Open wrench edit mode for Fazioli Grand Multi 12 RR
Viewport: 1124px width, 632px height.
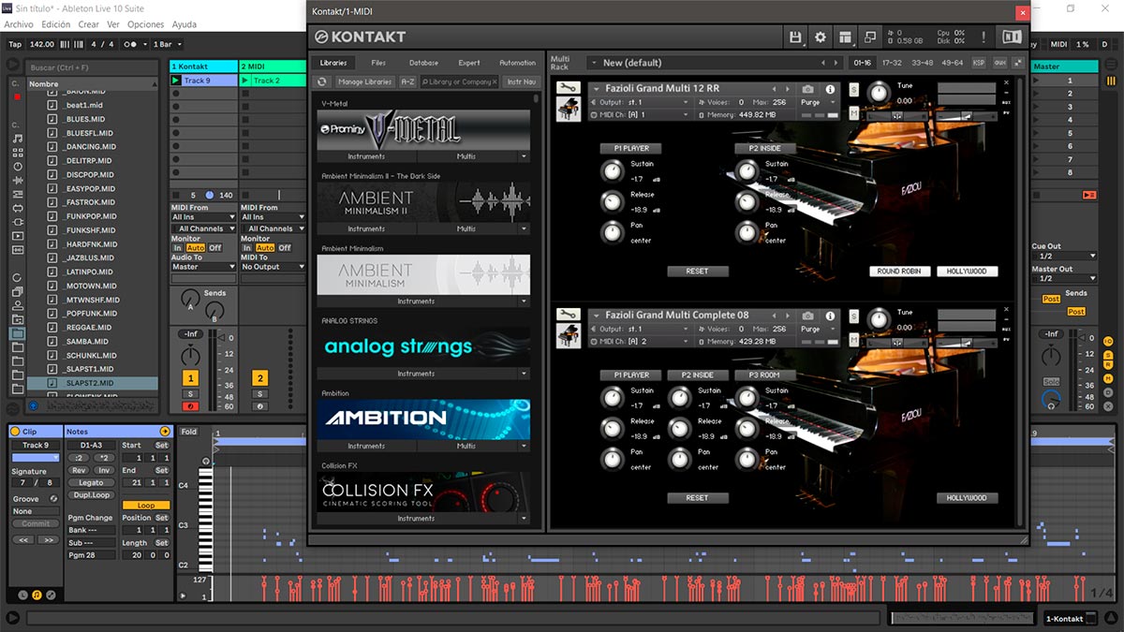(x=568, y=88)
